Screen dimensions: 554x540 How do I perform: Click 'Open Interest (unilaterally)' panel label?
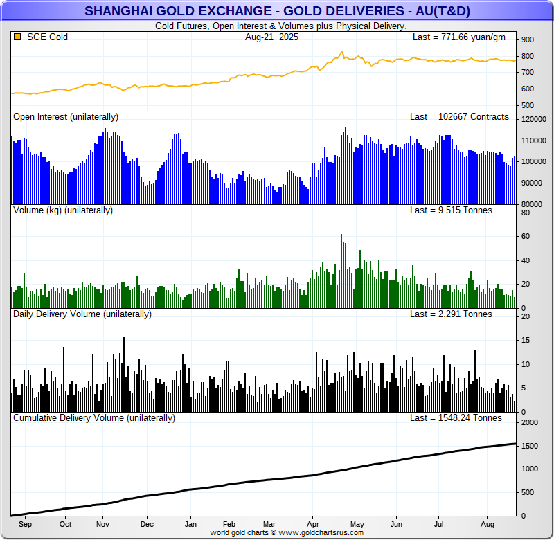pyautogui.click(x=66, y=117)
